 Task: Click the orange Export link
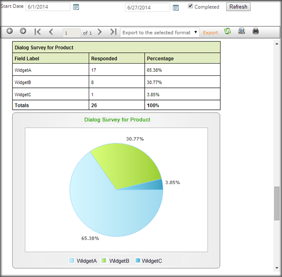[x=210, y=33]
